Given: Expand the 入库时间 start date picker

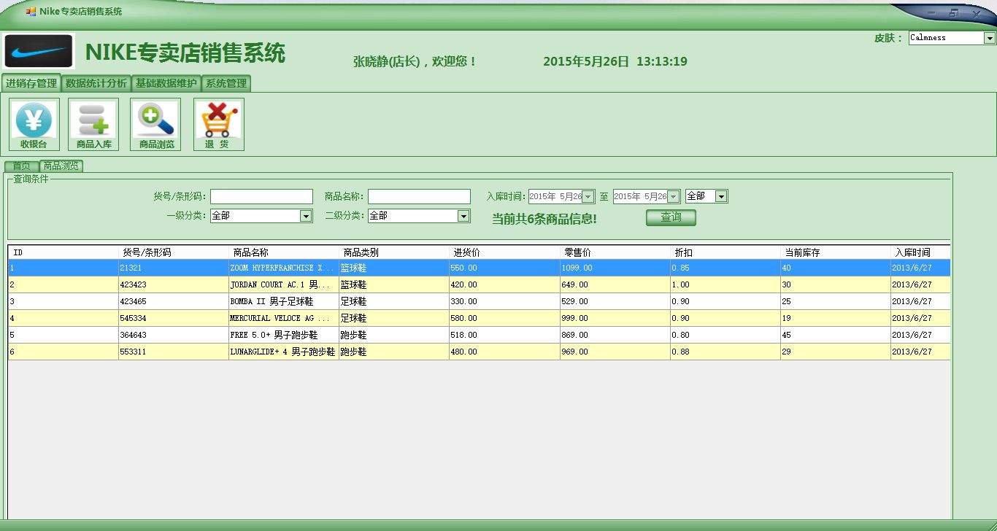Looking at the screenshot, I should (588, 196).
